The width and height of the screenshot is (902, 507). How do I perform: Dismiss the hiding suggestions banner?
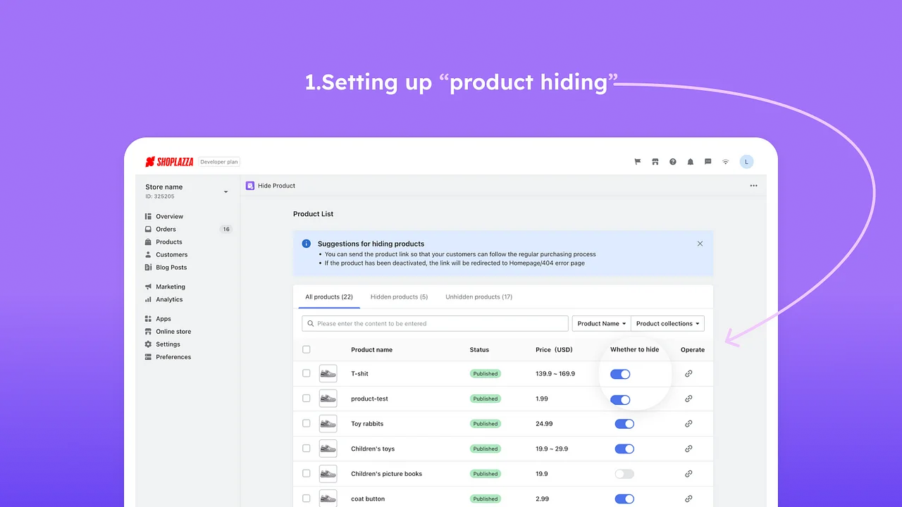point(700,243)
